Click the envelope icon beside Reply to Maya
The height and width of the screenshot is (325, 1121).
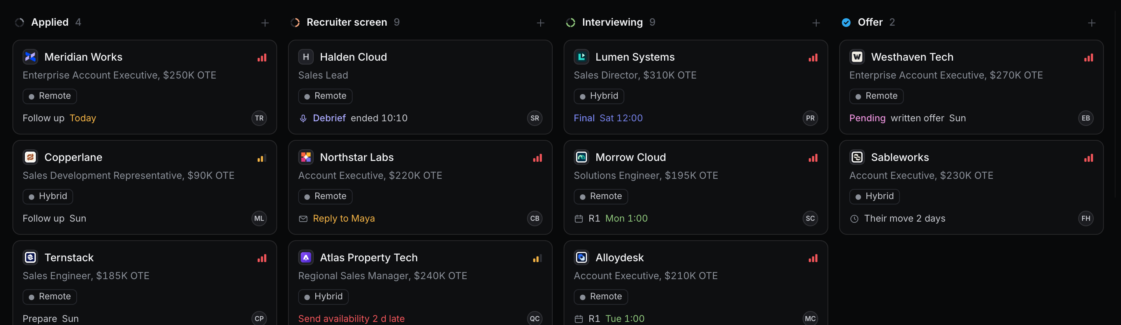coord(303,219)
